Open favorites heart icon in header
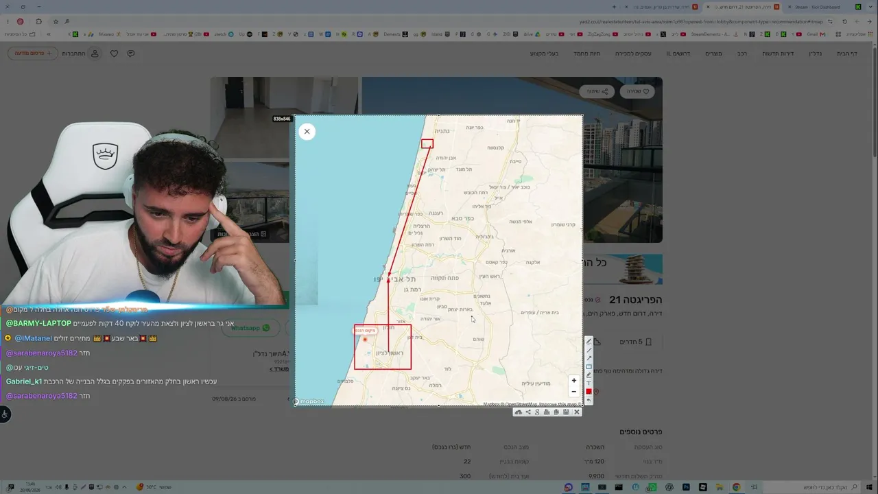 click(x=114, y=54)
